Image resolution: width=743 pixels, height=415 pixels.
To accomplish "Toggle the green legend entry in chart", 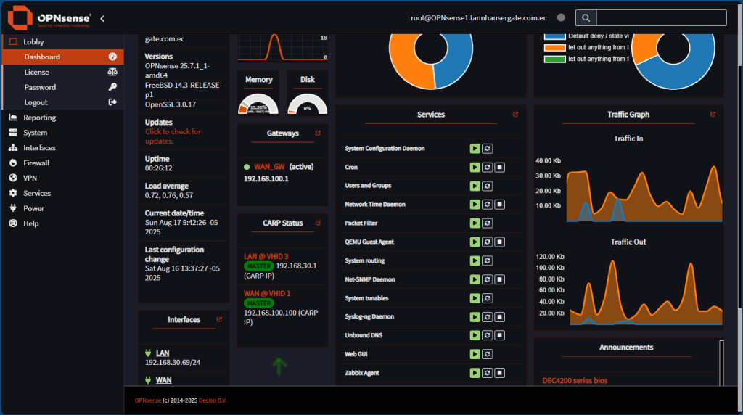I will [x=555, y=59].
